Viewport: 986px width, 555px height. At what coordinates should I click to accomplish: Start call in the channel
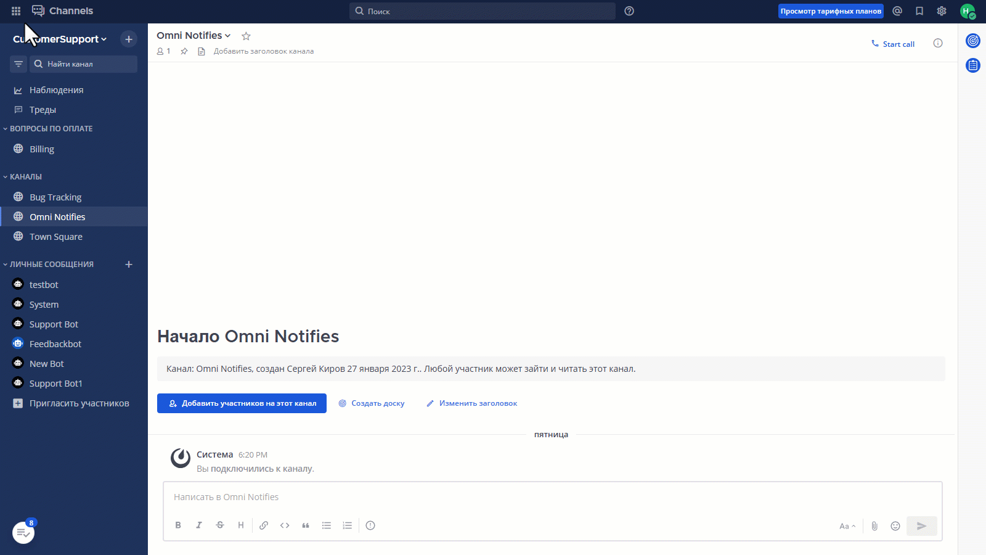(892, 44)
